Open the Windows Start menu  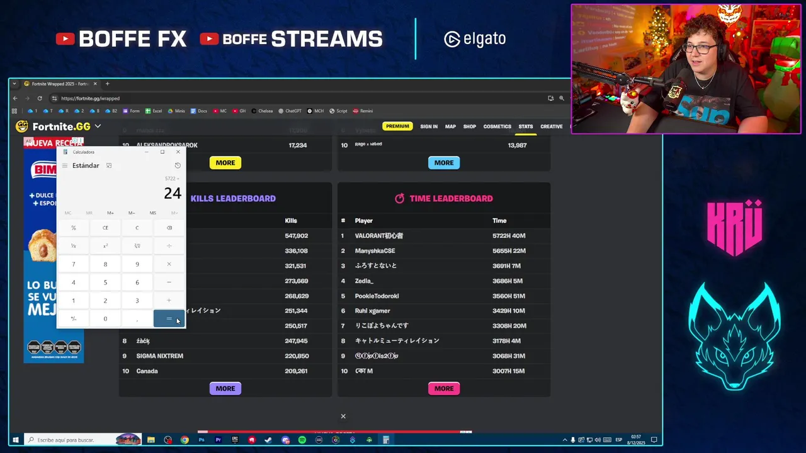pyautogui.click(x=15, y=440)
